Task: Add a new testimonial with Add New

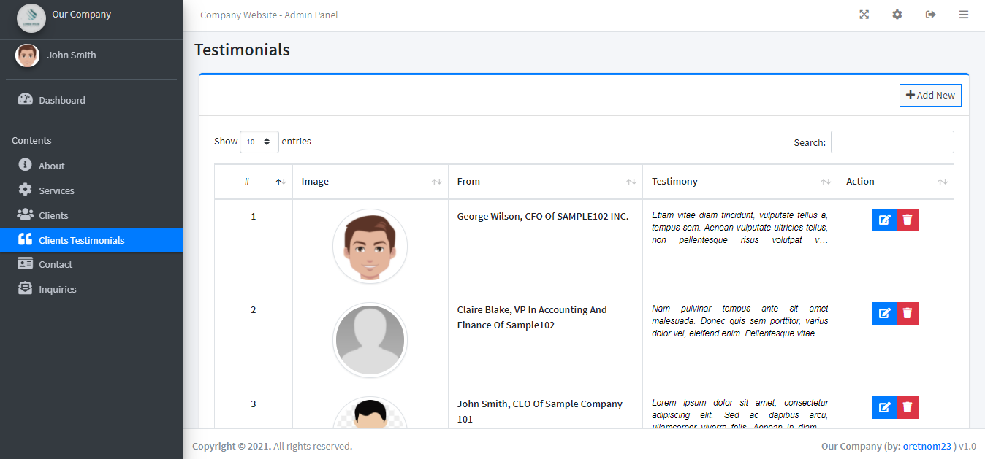Action: point(930,95)
